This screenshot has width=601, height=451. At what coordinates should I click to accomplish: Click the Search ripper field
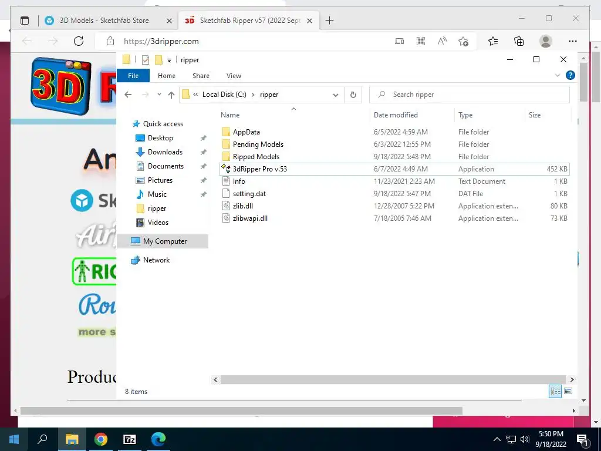click(x=469, y=95)
